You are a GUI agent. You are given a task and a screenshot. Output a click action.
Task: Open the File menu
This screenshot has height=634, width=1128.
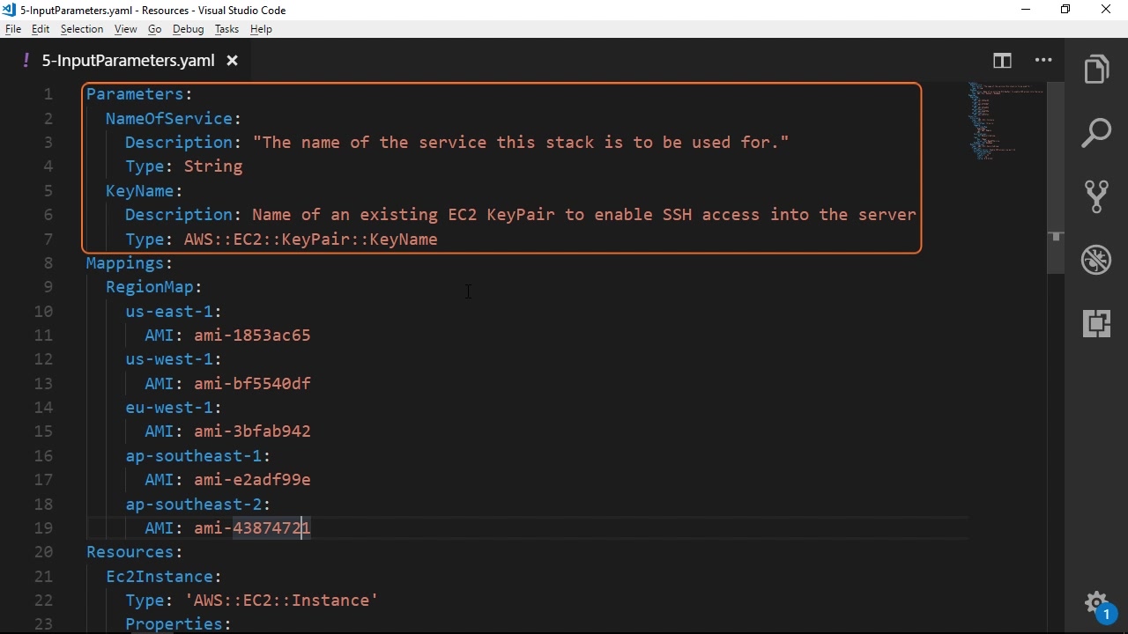(x=13, y=29)
